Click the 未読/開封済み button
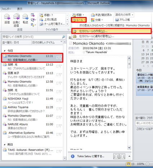Viewport: 153px width, 168px height. 101,15
